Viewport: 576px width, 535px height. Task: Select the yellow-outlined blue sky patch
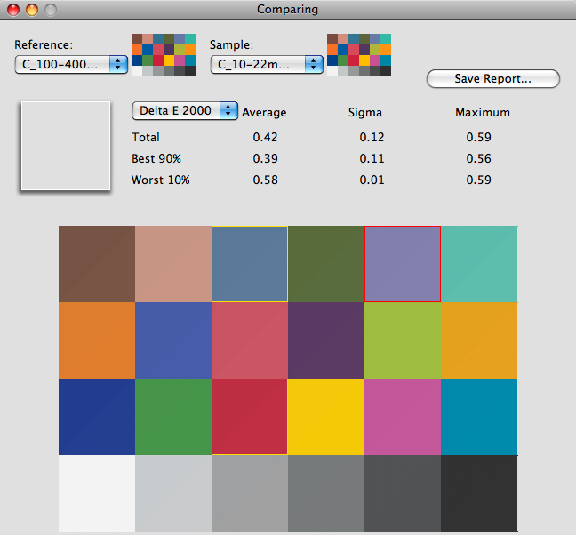[250, 264]
